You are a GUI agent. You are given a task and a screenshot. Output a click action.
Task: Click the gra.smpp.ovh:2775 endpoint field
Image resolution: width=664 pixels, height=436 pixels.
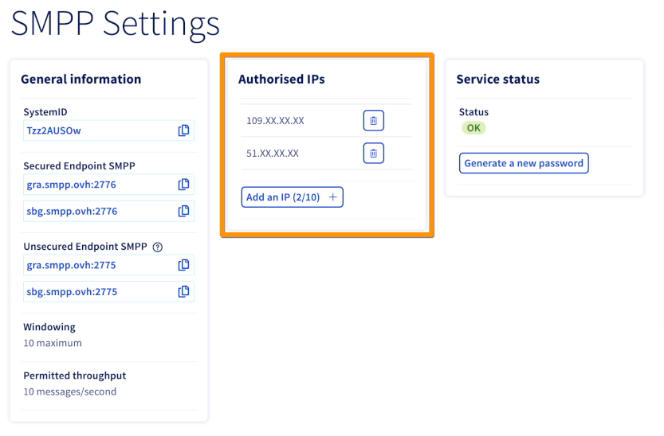point(96,265)
